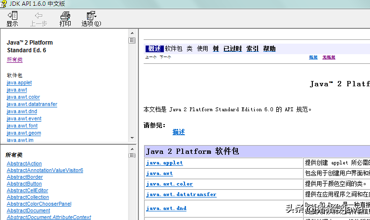Click the 框架 (Frames) link

click(313, 57)
